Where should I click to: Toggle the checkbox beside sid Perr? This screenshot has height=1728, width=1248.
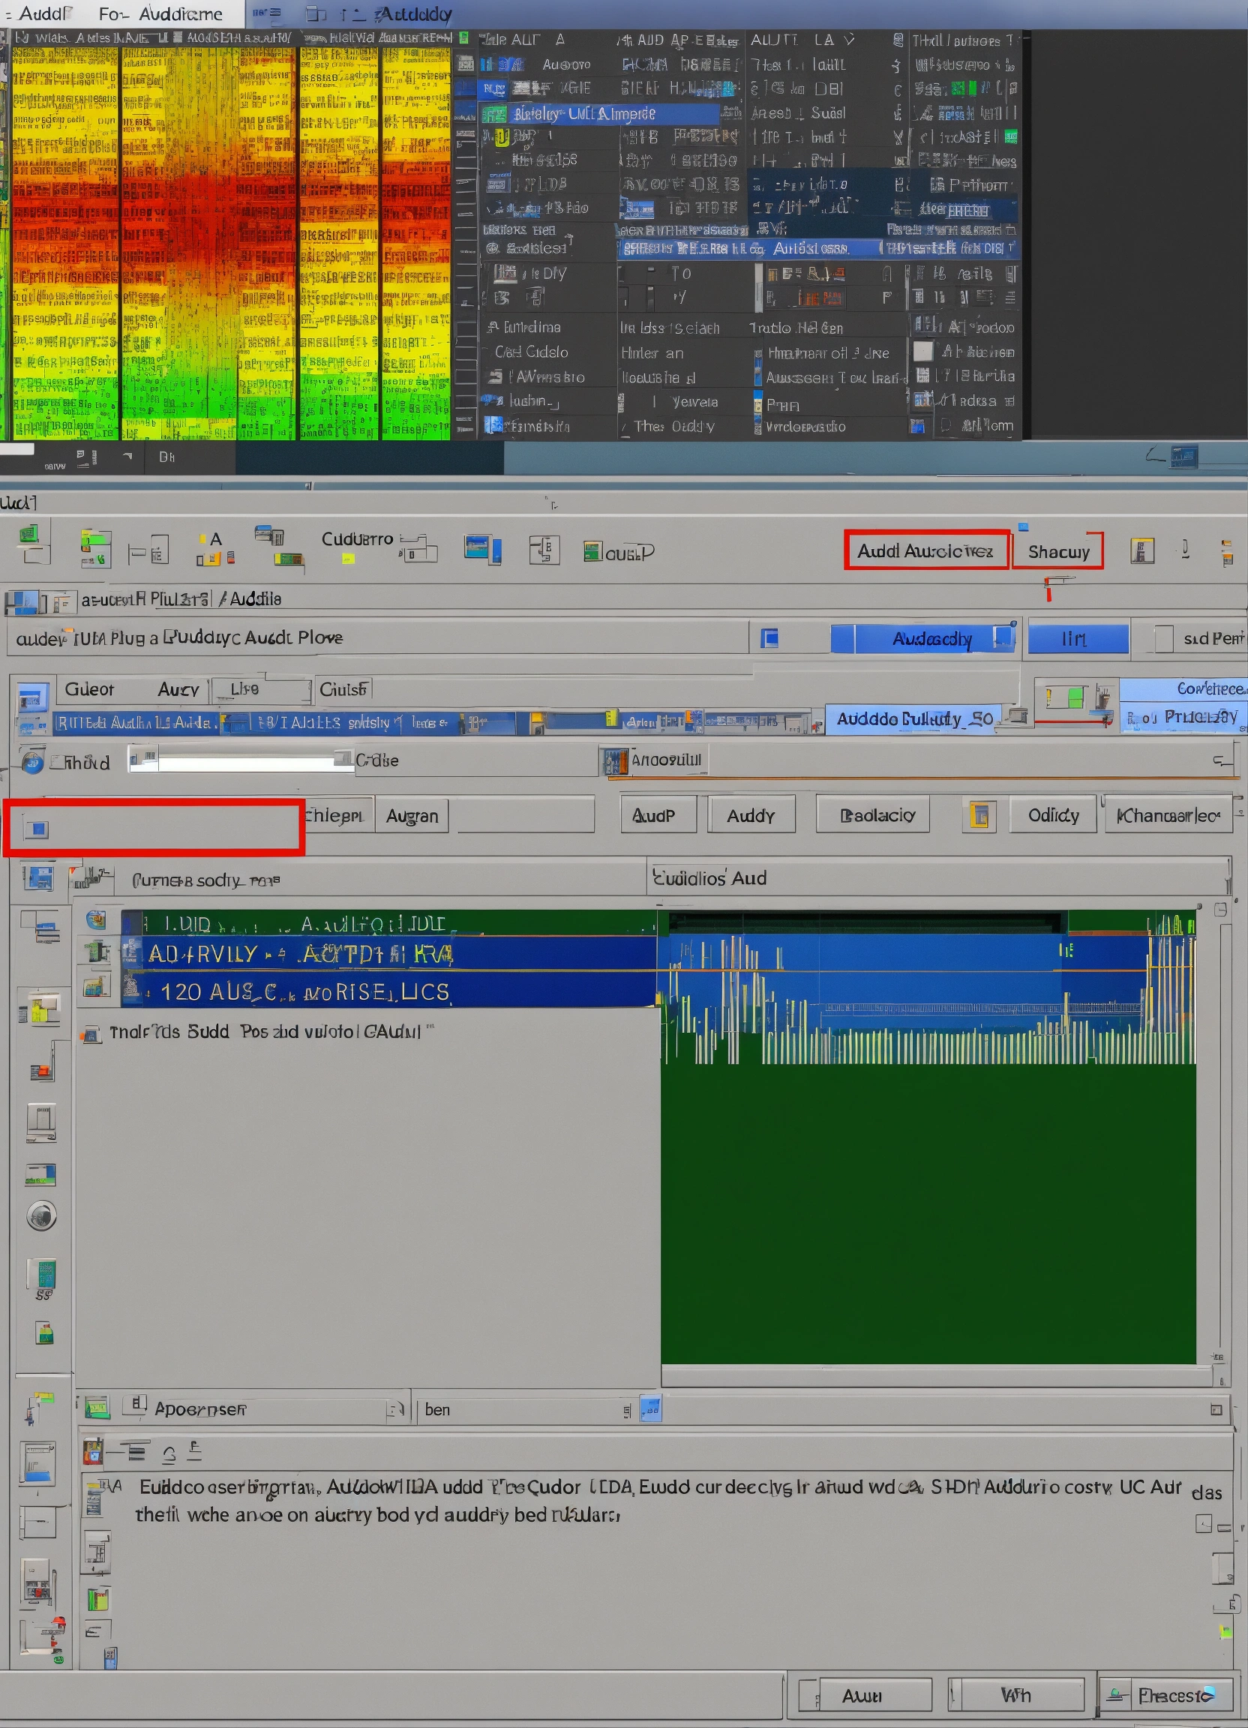(1163, 638)
